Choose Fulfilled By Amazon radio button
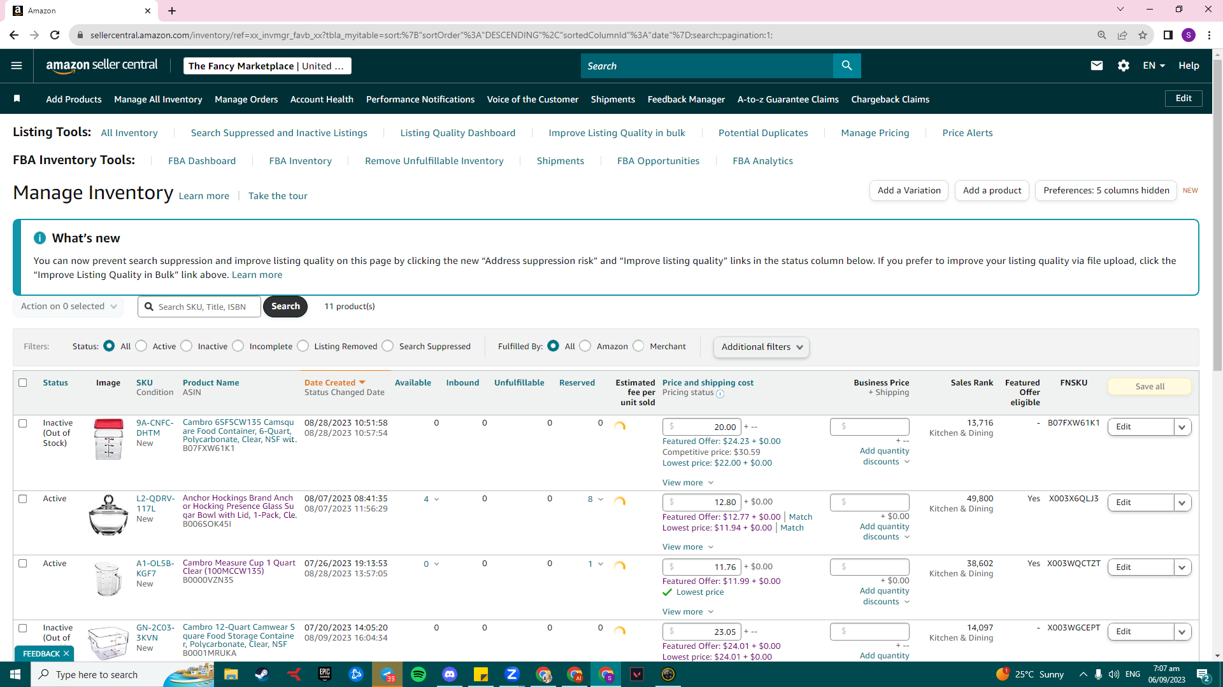 (585, 346)
